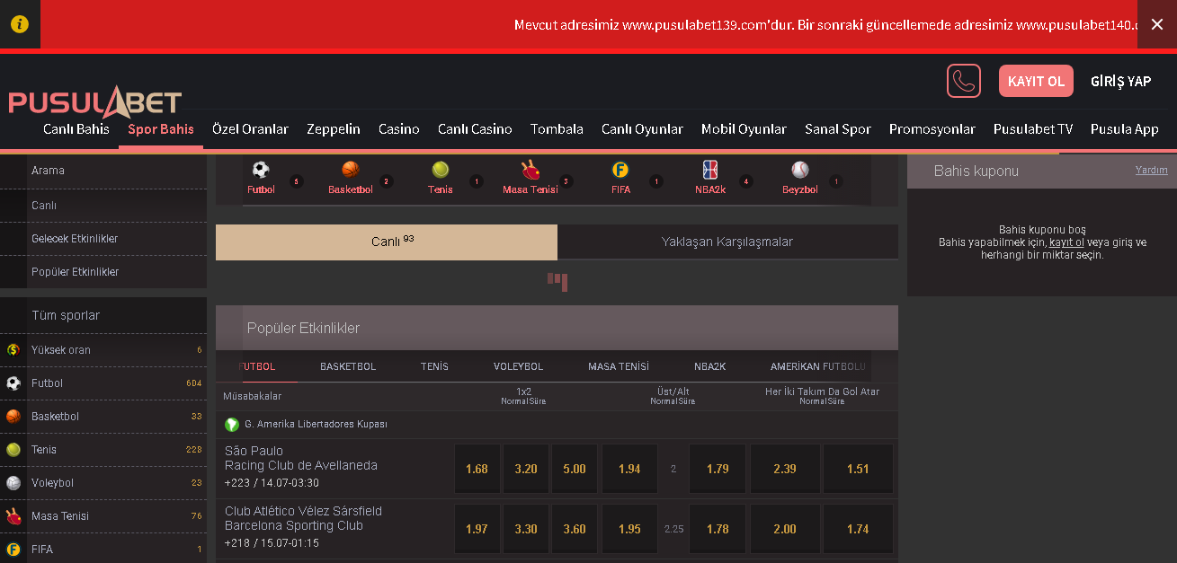Select the TENİS popular events tab
This screenshot has height=563, width=1177.
point(434,366)
